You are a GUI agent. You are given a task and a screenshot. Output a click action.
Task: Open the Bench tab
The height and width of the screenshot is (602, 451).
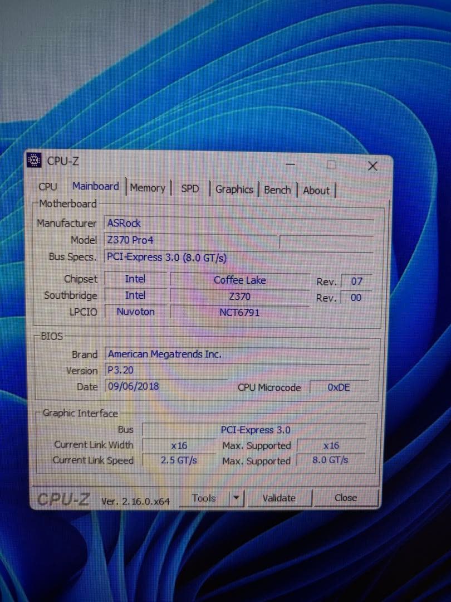[277, 190]
